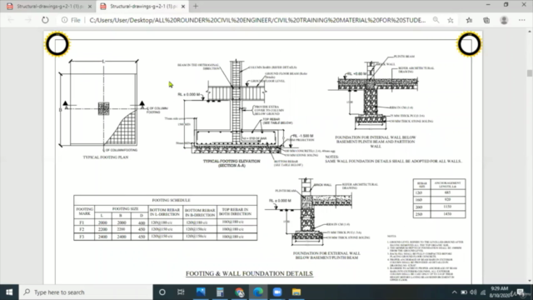This screenshot has width=533, height=300.
Task: Click the 'TYPICAL FOOTING PLAN' caption
Action: pos(106,157)
